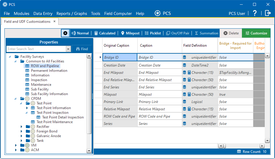Click the Information table icon
This screenshot has width=275, height=159.
[x=27, y=75]
